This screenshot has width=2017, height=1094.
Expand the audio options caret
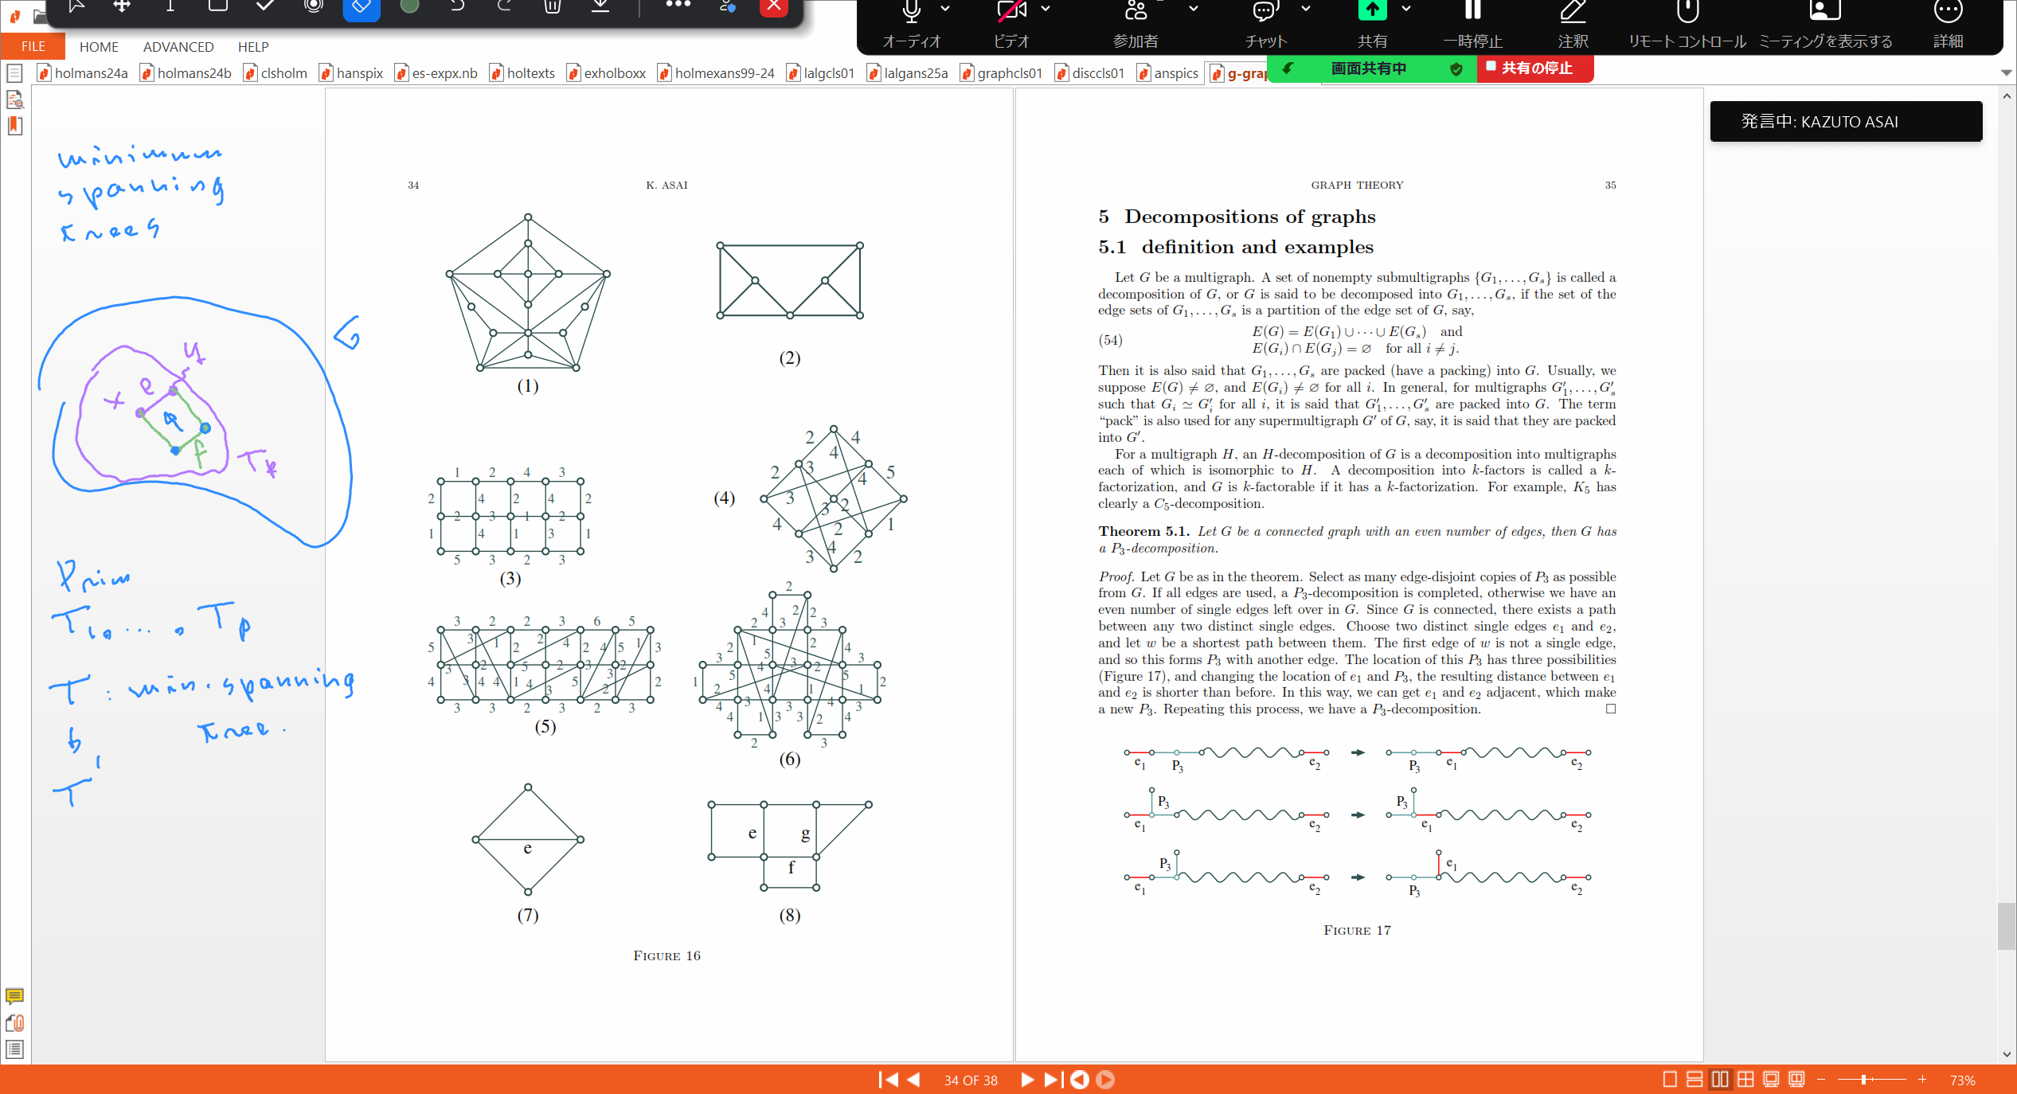(x=945, y=9)
